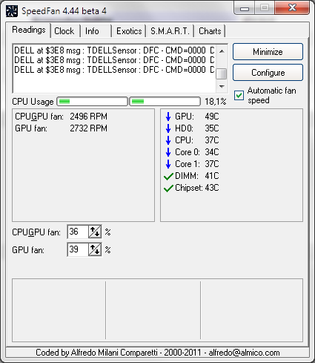Click the CPUGPU fan percentage input field
This screenshot has height=363, width=315.
[78, 232]
